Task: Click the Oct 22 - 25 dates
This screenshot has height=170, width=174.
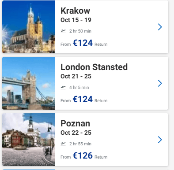Action: coord(76,133)
